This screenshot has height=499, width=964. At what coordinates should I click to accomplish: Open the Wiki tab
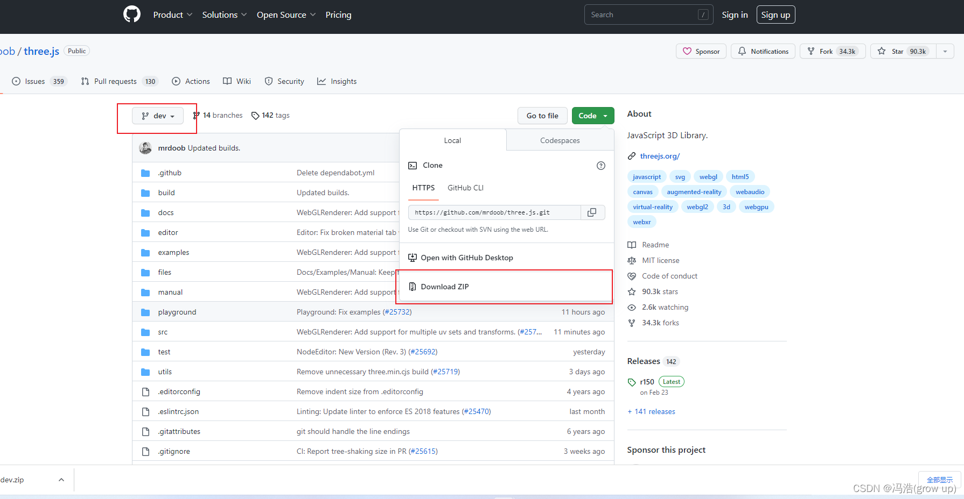click(237, 81)
